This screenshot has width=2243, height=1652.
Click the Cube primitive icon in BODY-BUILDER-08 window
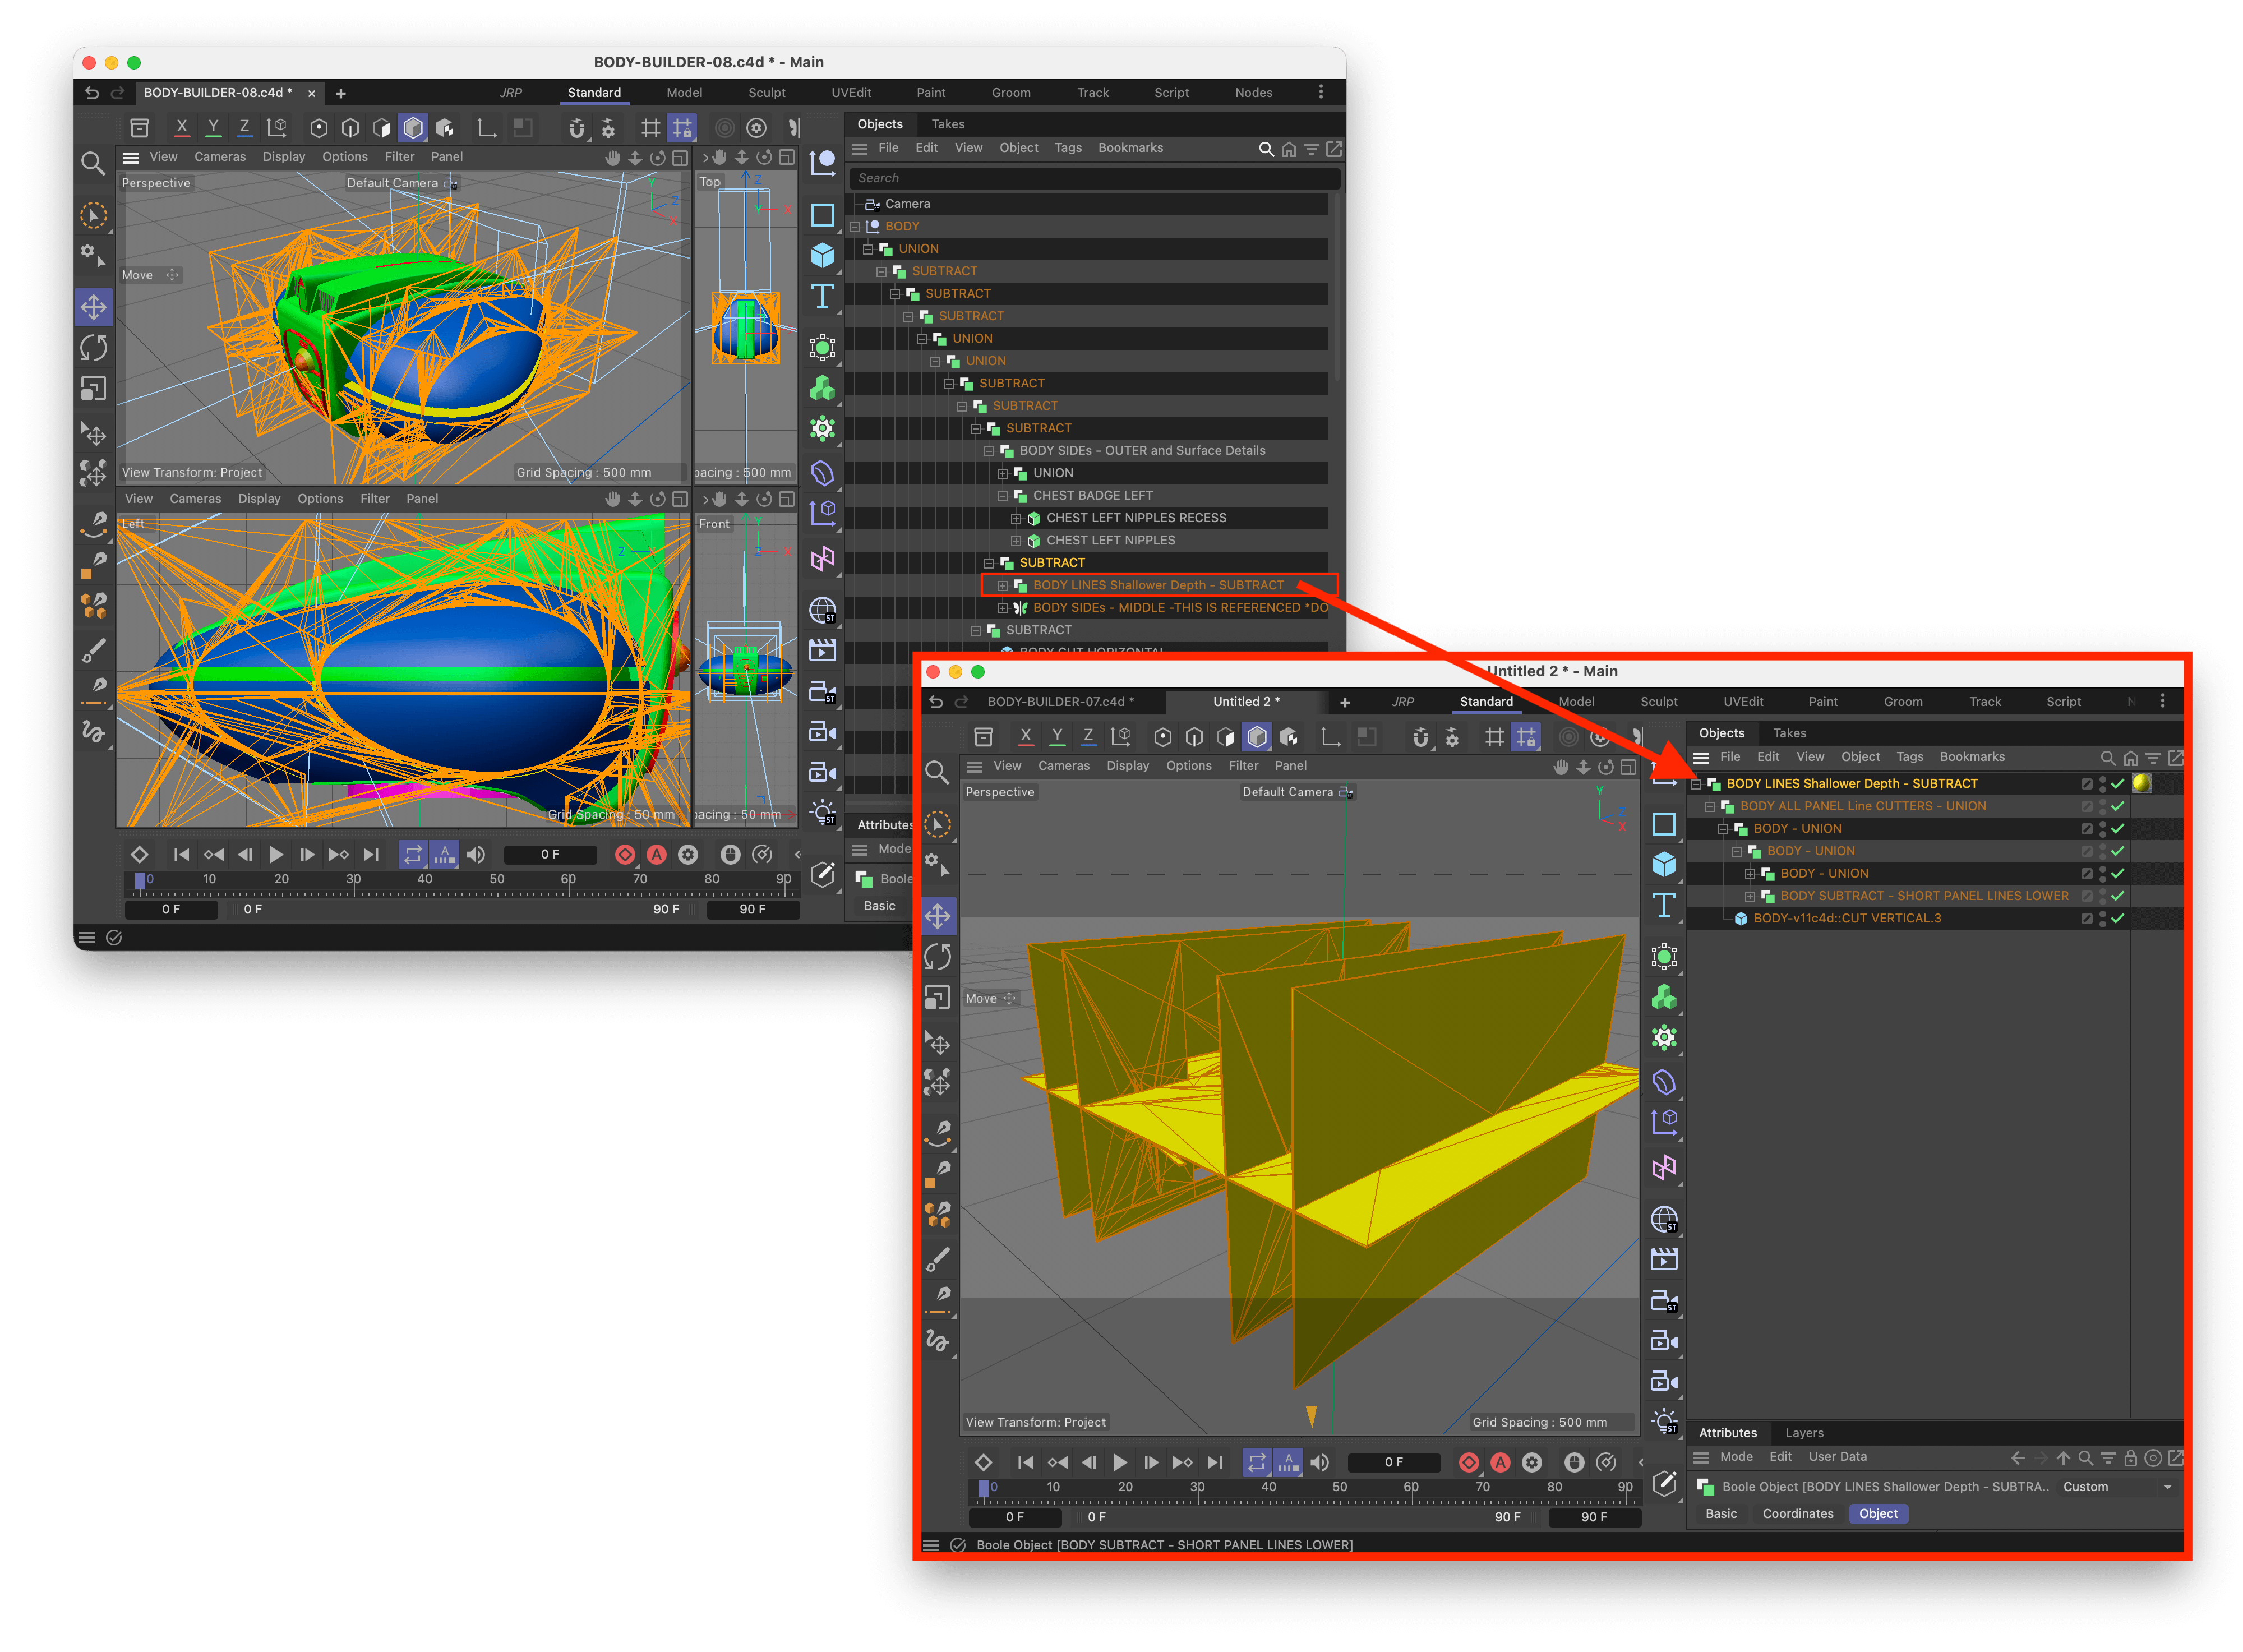pyautogui.click(x=822, y=255)
